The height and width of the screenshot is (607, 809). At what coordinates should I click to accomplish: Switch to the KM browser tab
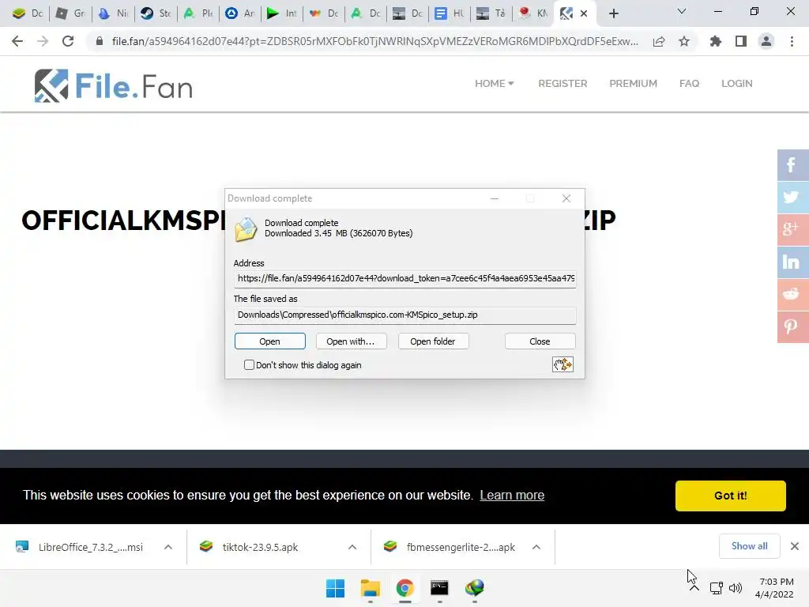tap(534, 13)
